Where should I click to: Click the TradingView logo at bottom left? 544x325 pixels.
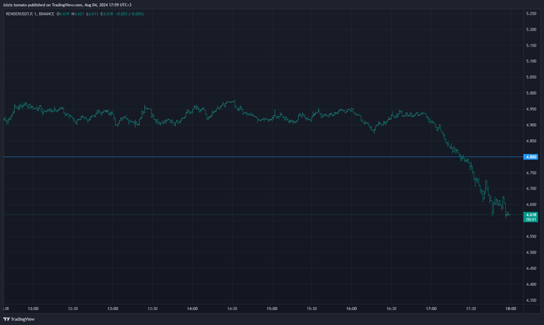[x=19, y=319]
